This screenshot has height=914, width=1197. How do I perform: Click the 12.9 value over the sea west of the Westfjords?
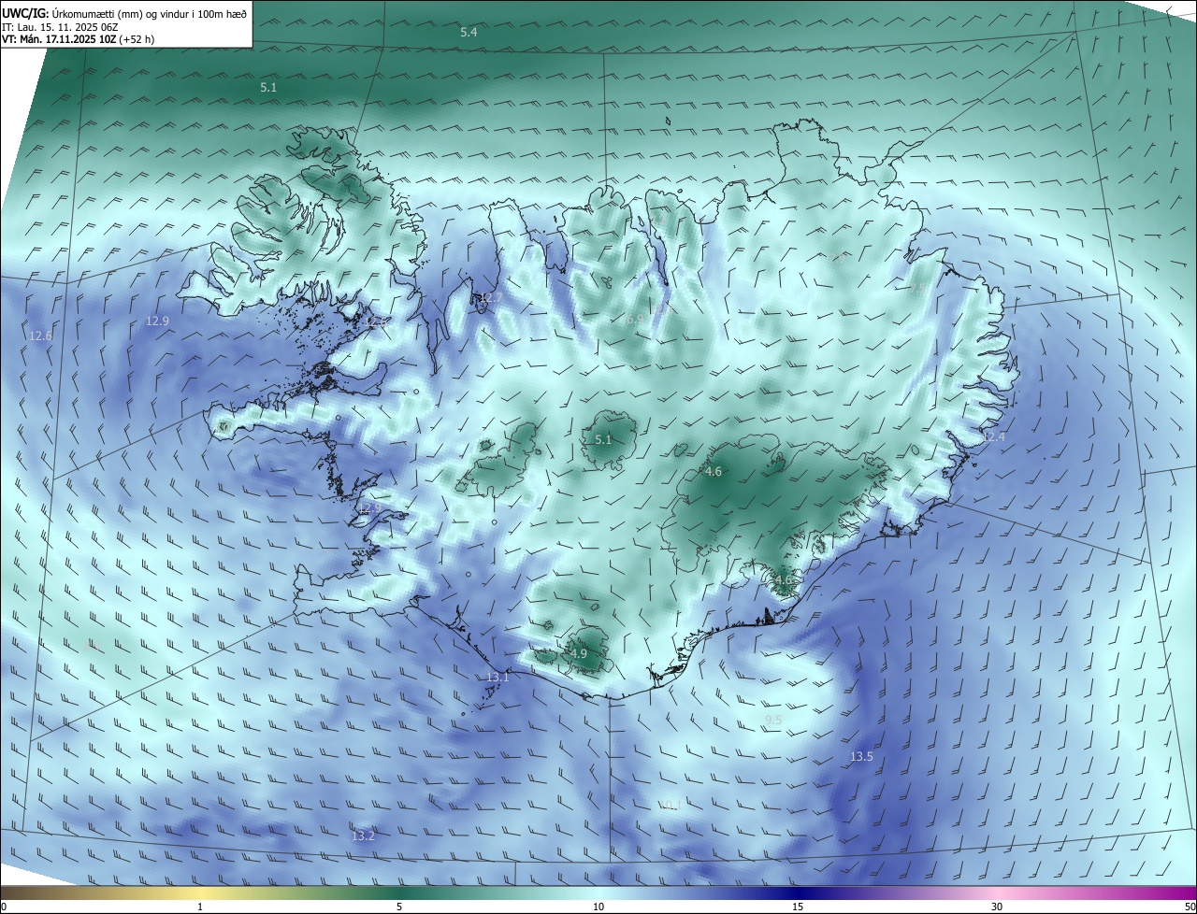click(158, 321)
